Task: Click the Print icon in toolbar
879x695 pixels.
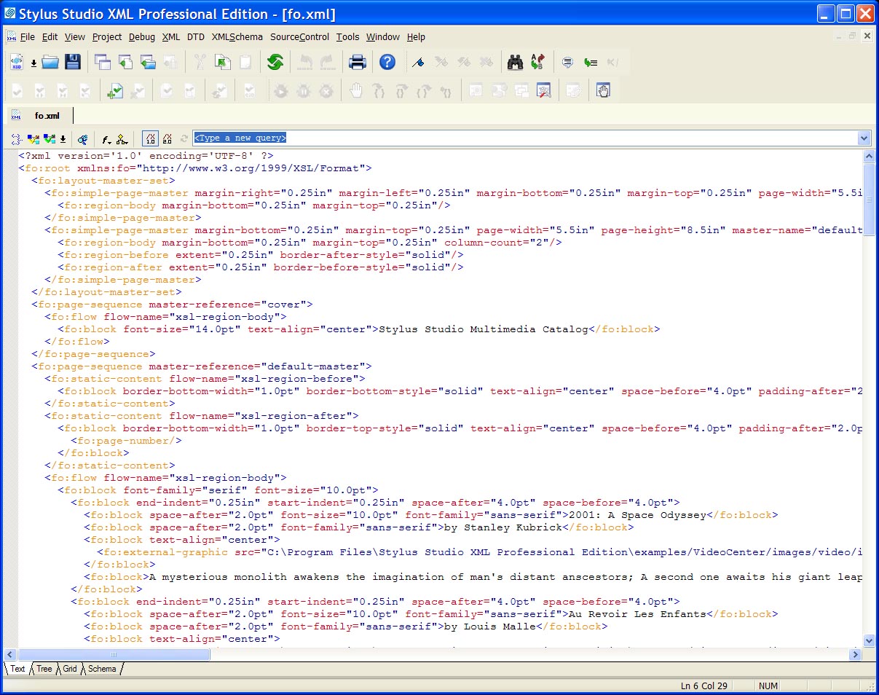Action: (x=357, y=63)
